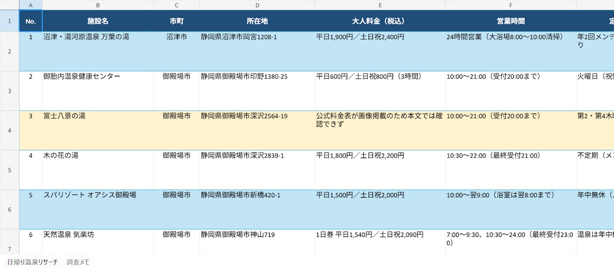Select cell 御胎内温泉健康センター

coord(98,91)
